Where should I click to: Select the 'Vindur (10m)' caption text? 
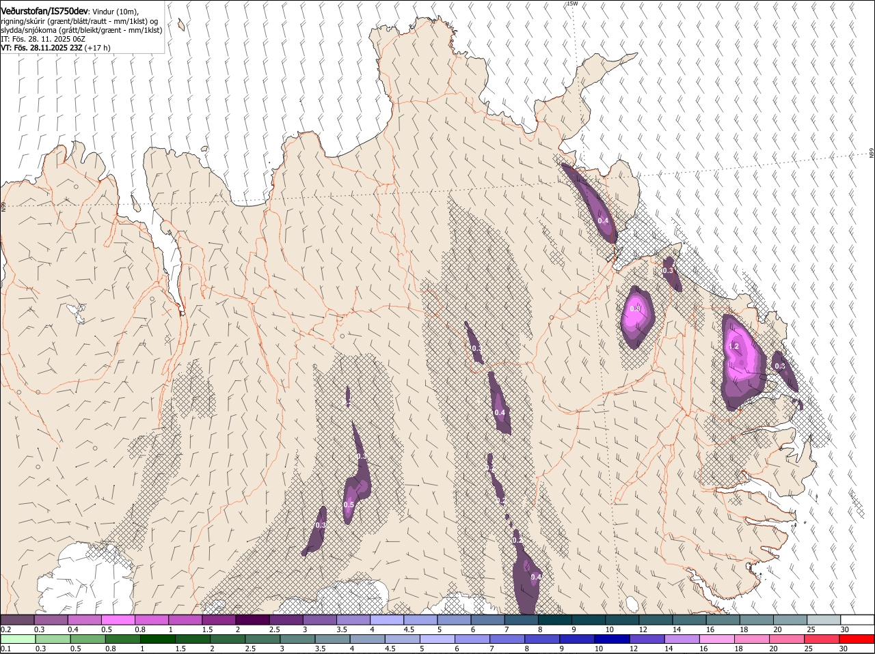pyautogui.click(x=115, y=12)
